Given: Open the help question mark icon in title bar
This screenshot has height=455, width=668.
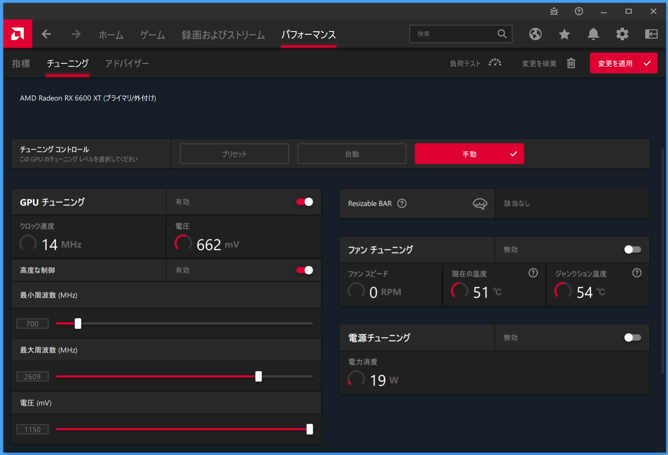Looking at the screenshot, I should coord(579,12).
